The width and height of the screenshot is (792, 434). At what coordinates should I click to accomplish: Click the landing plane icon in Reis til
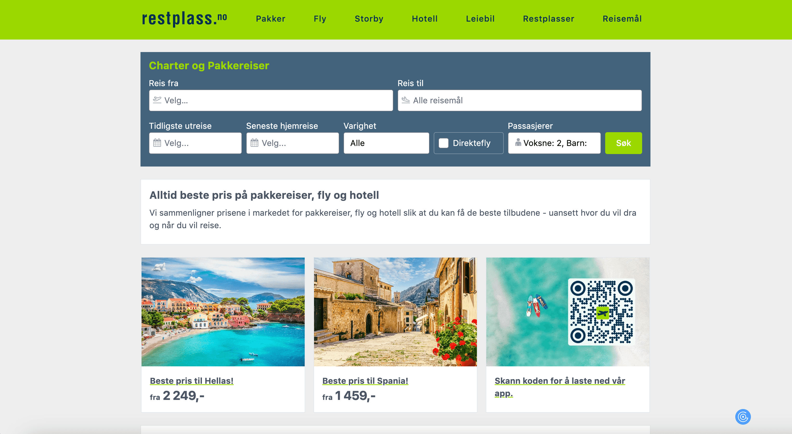pos(406,100)
